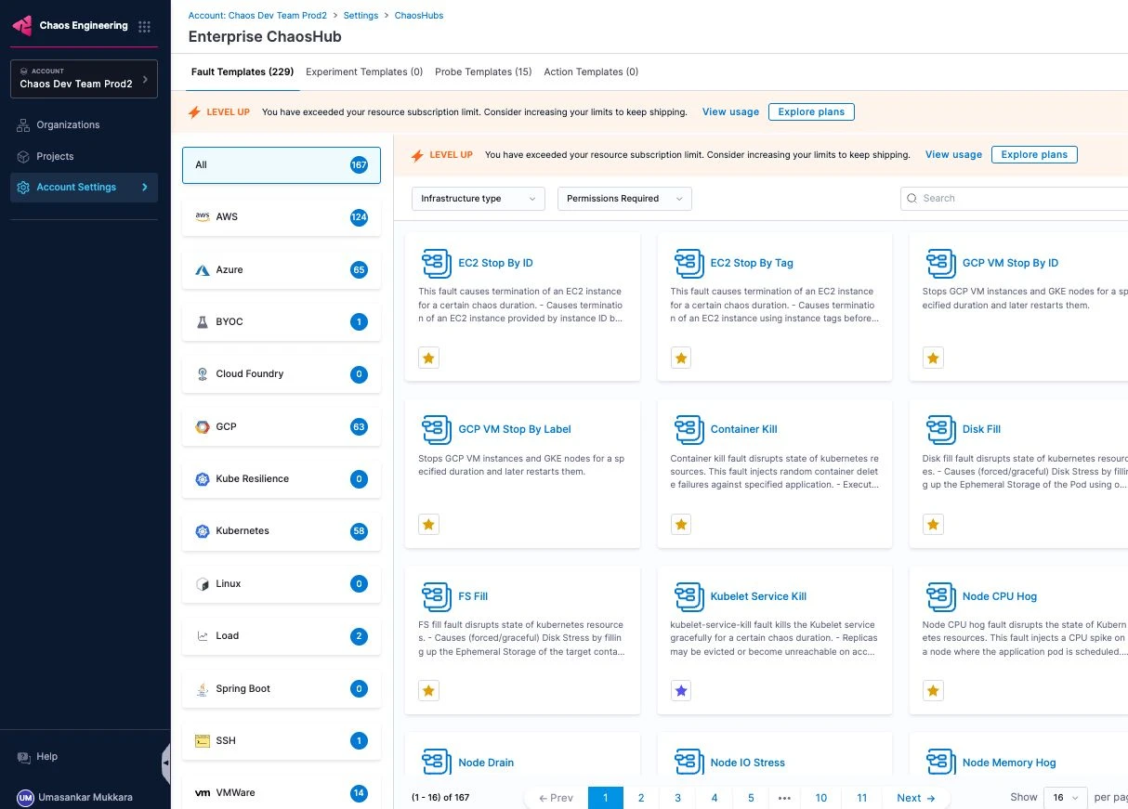Toggle purple star on Kubelet Service Kill card
The image size is (1128, 809).
click(x=681, y=690)
